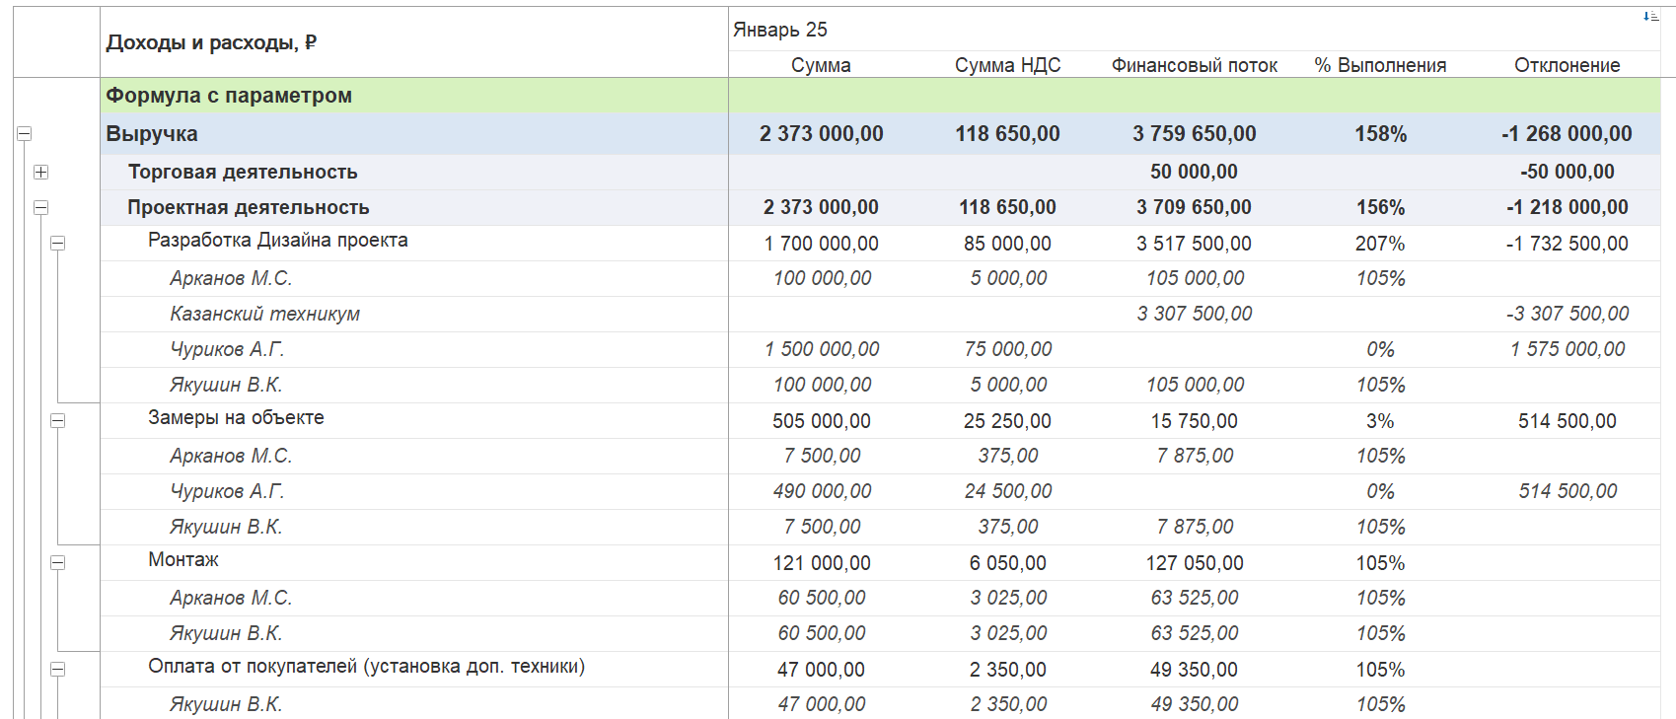This screenshot has width=1676, height=719.
Task: Click Казанский техникум flow 3 307 500,00
Action: pyautogui.click(x=1195, y=314)
